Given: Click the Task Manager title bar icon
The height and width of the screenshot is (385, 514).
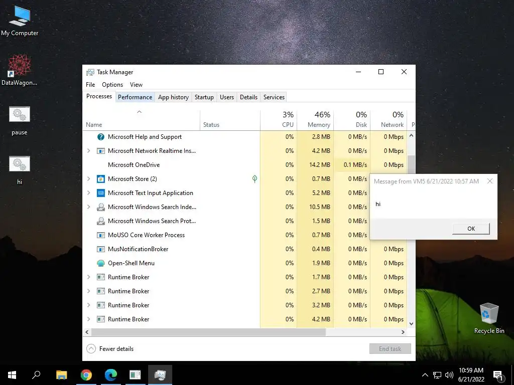Looking at the screenshot, I should pyautogui.click(x=90, y=72).
